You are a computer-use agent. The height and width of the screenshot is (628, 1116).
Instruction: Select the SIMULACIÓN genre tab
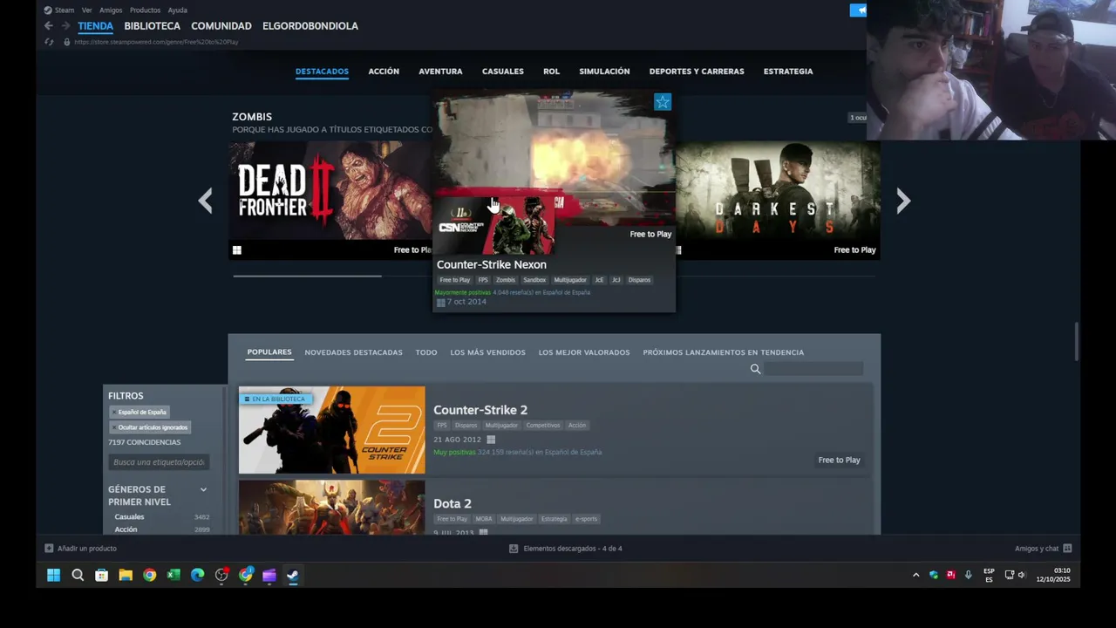(604, 72)
